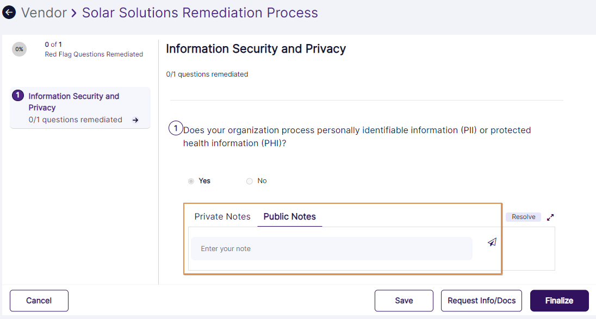The width and height of the screenshot is (596, 319).
Task: Expand the notes panel using the diagonal arrows icon
Action: pos(550,217)
